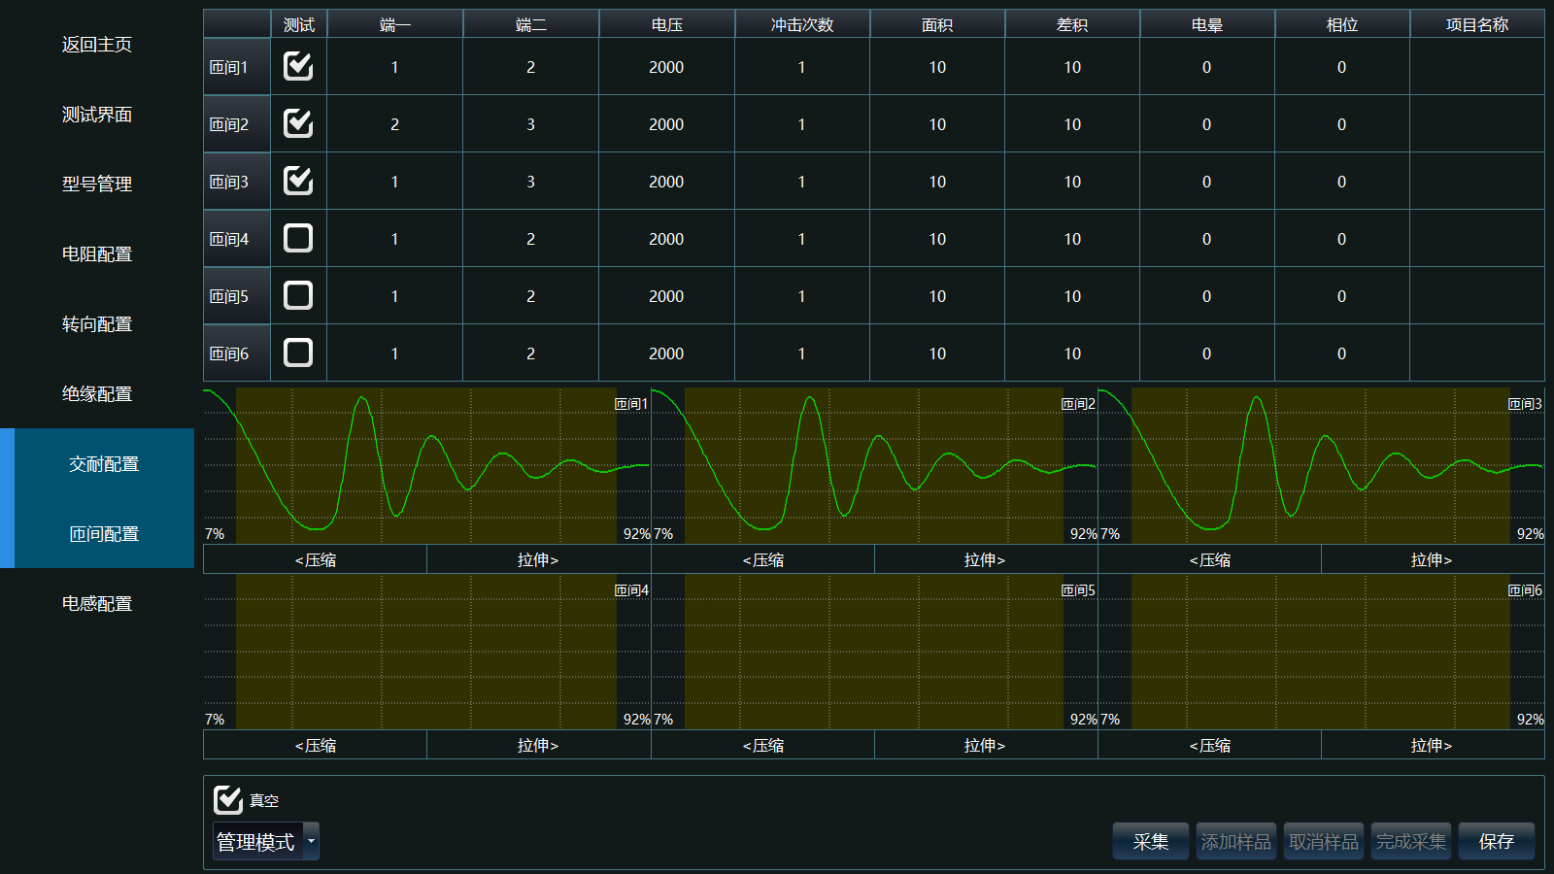Viewport: 1554px width, 874px height.
Task: Edit the 电压 value for 匝间2
Action: tap(666, 124)
